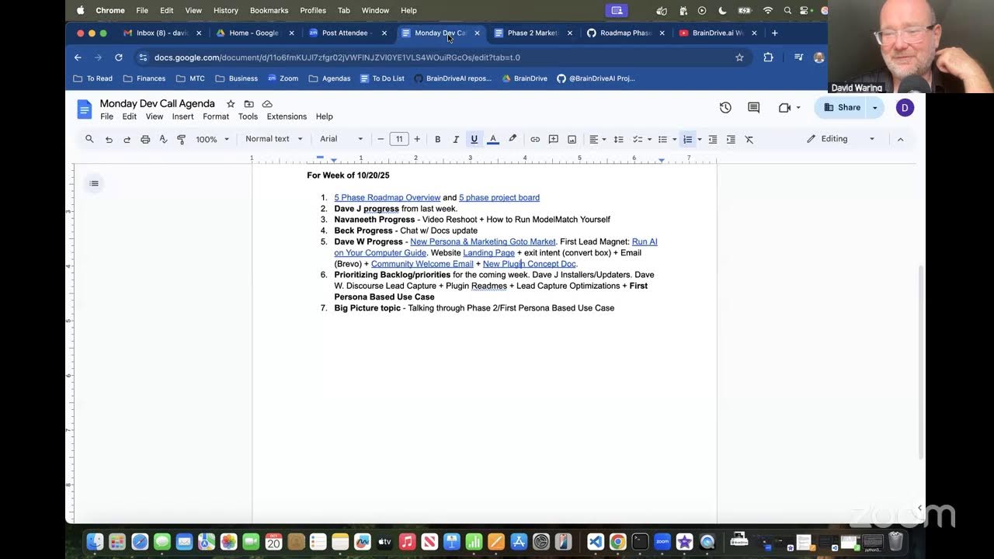This screenshot has height=559, width=994.
Task: Toggle italic formatting
Action: [x=456, y=139]
